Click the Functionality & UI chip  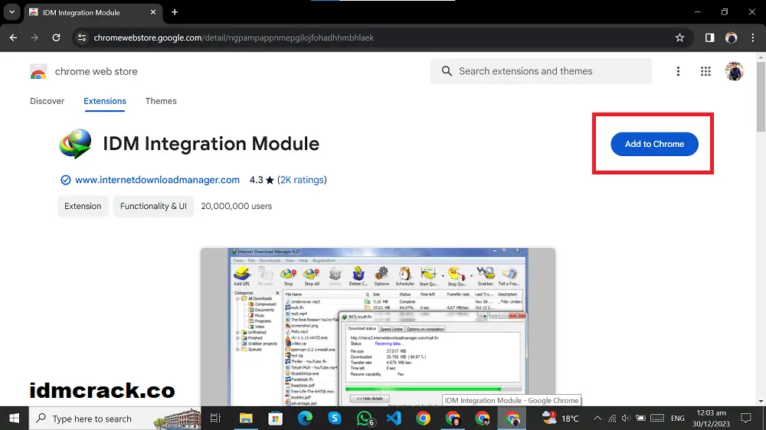pos(153,206)
